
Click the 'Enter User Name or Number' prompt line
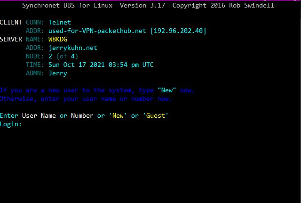pyautogui.click(x=84, y=115)
